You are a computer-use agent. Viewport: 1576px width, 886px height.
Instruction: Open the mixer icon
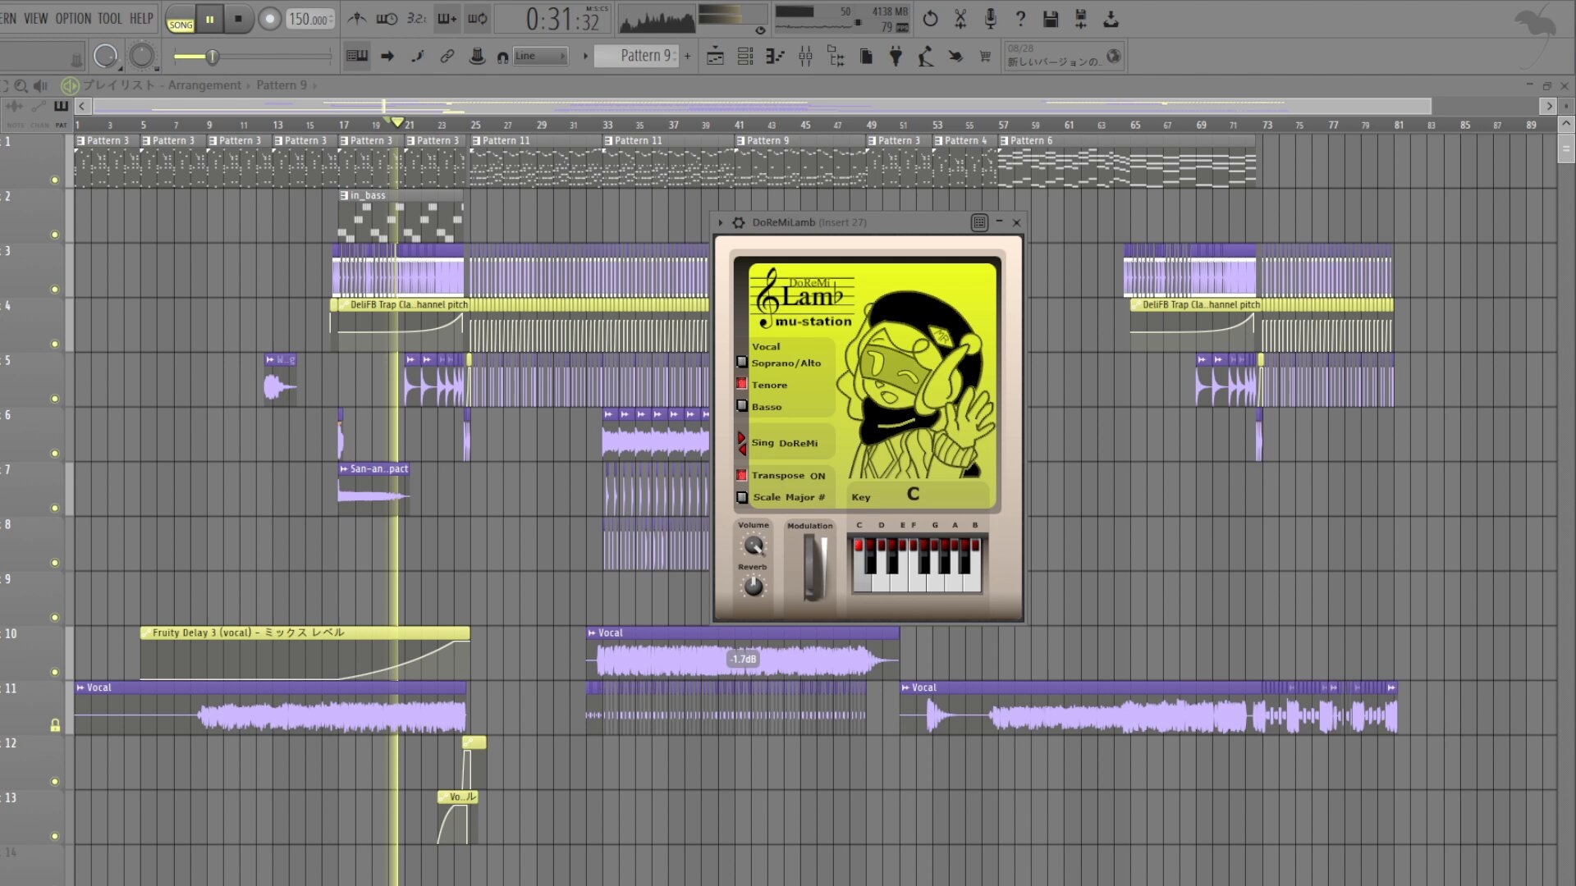click(805, 56)
